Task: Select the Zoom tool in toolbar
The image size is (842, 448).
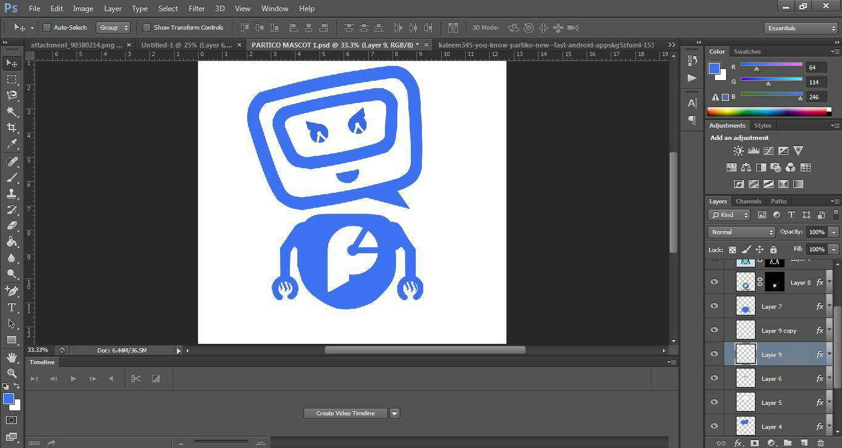Action: [12, 373]
